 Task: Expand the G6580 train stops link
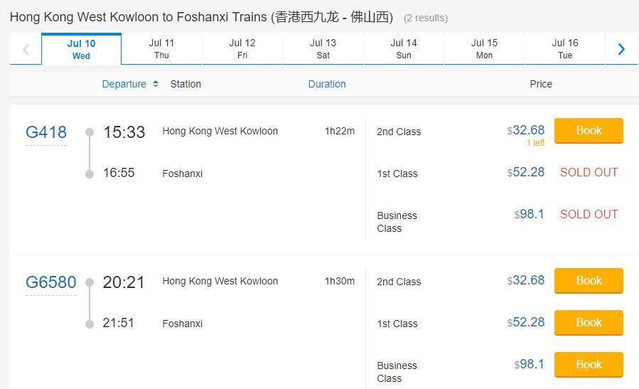[50, 282]
